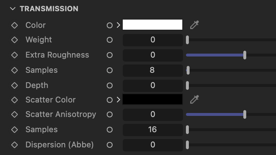Image resolution: width=276 pixels, height=155 pixels.
Task: Click the Samples field showing 16
Action: point(153,130)
